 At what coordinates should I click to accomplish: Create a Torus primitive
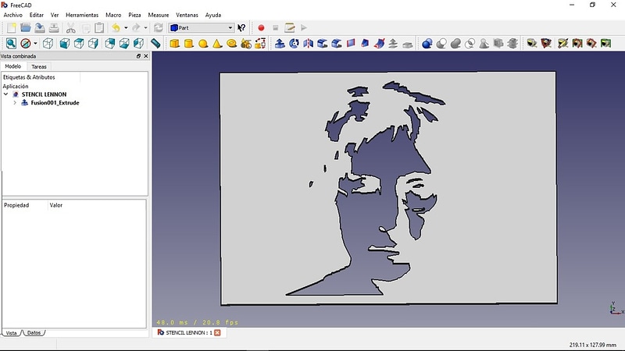pos(231,44)
